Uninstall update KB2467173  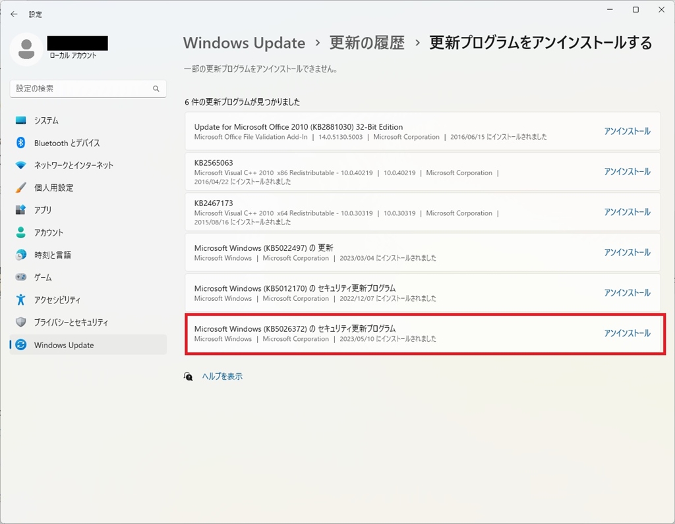click(627, 212)
